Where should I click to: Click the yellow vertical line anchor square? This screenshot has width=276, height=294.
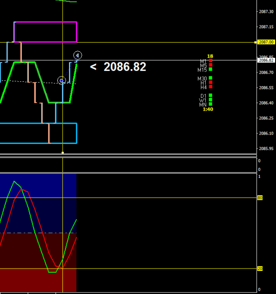point(63,153)
